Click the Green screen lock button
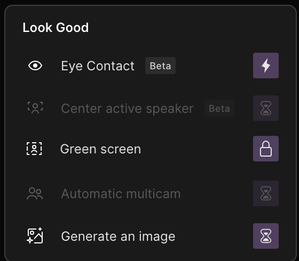 pyautogui.click(x=266, y=149)
